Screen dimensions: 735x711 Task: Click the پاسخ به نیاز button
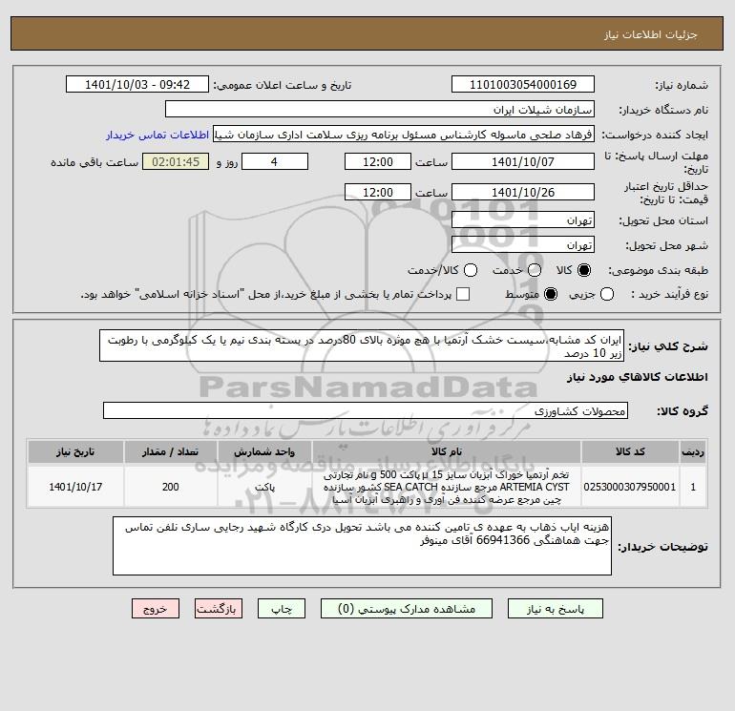coord(556,608)
